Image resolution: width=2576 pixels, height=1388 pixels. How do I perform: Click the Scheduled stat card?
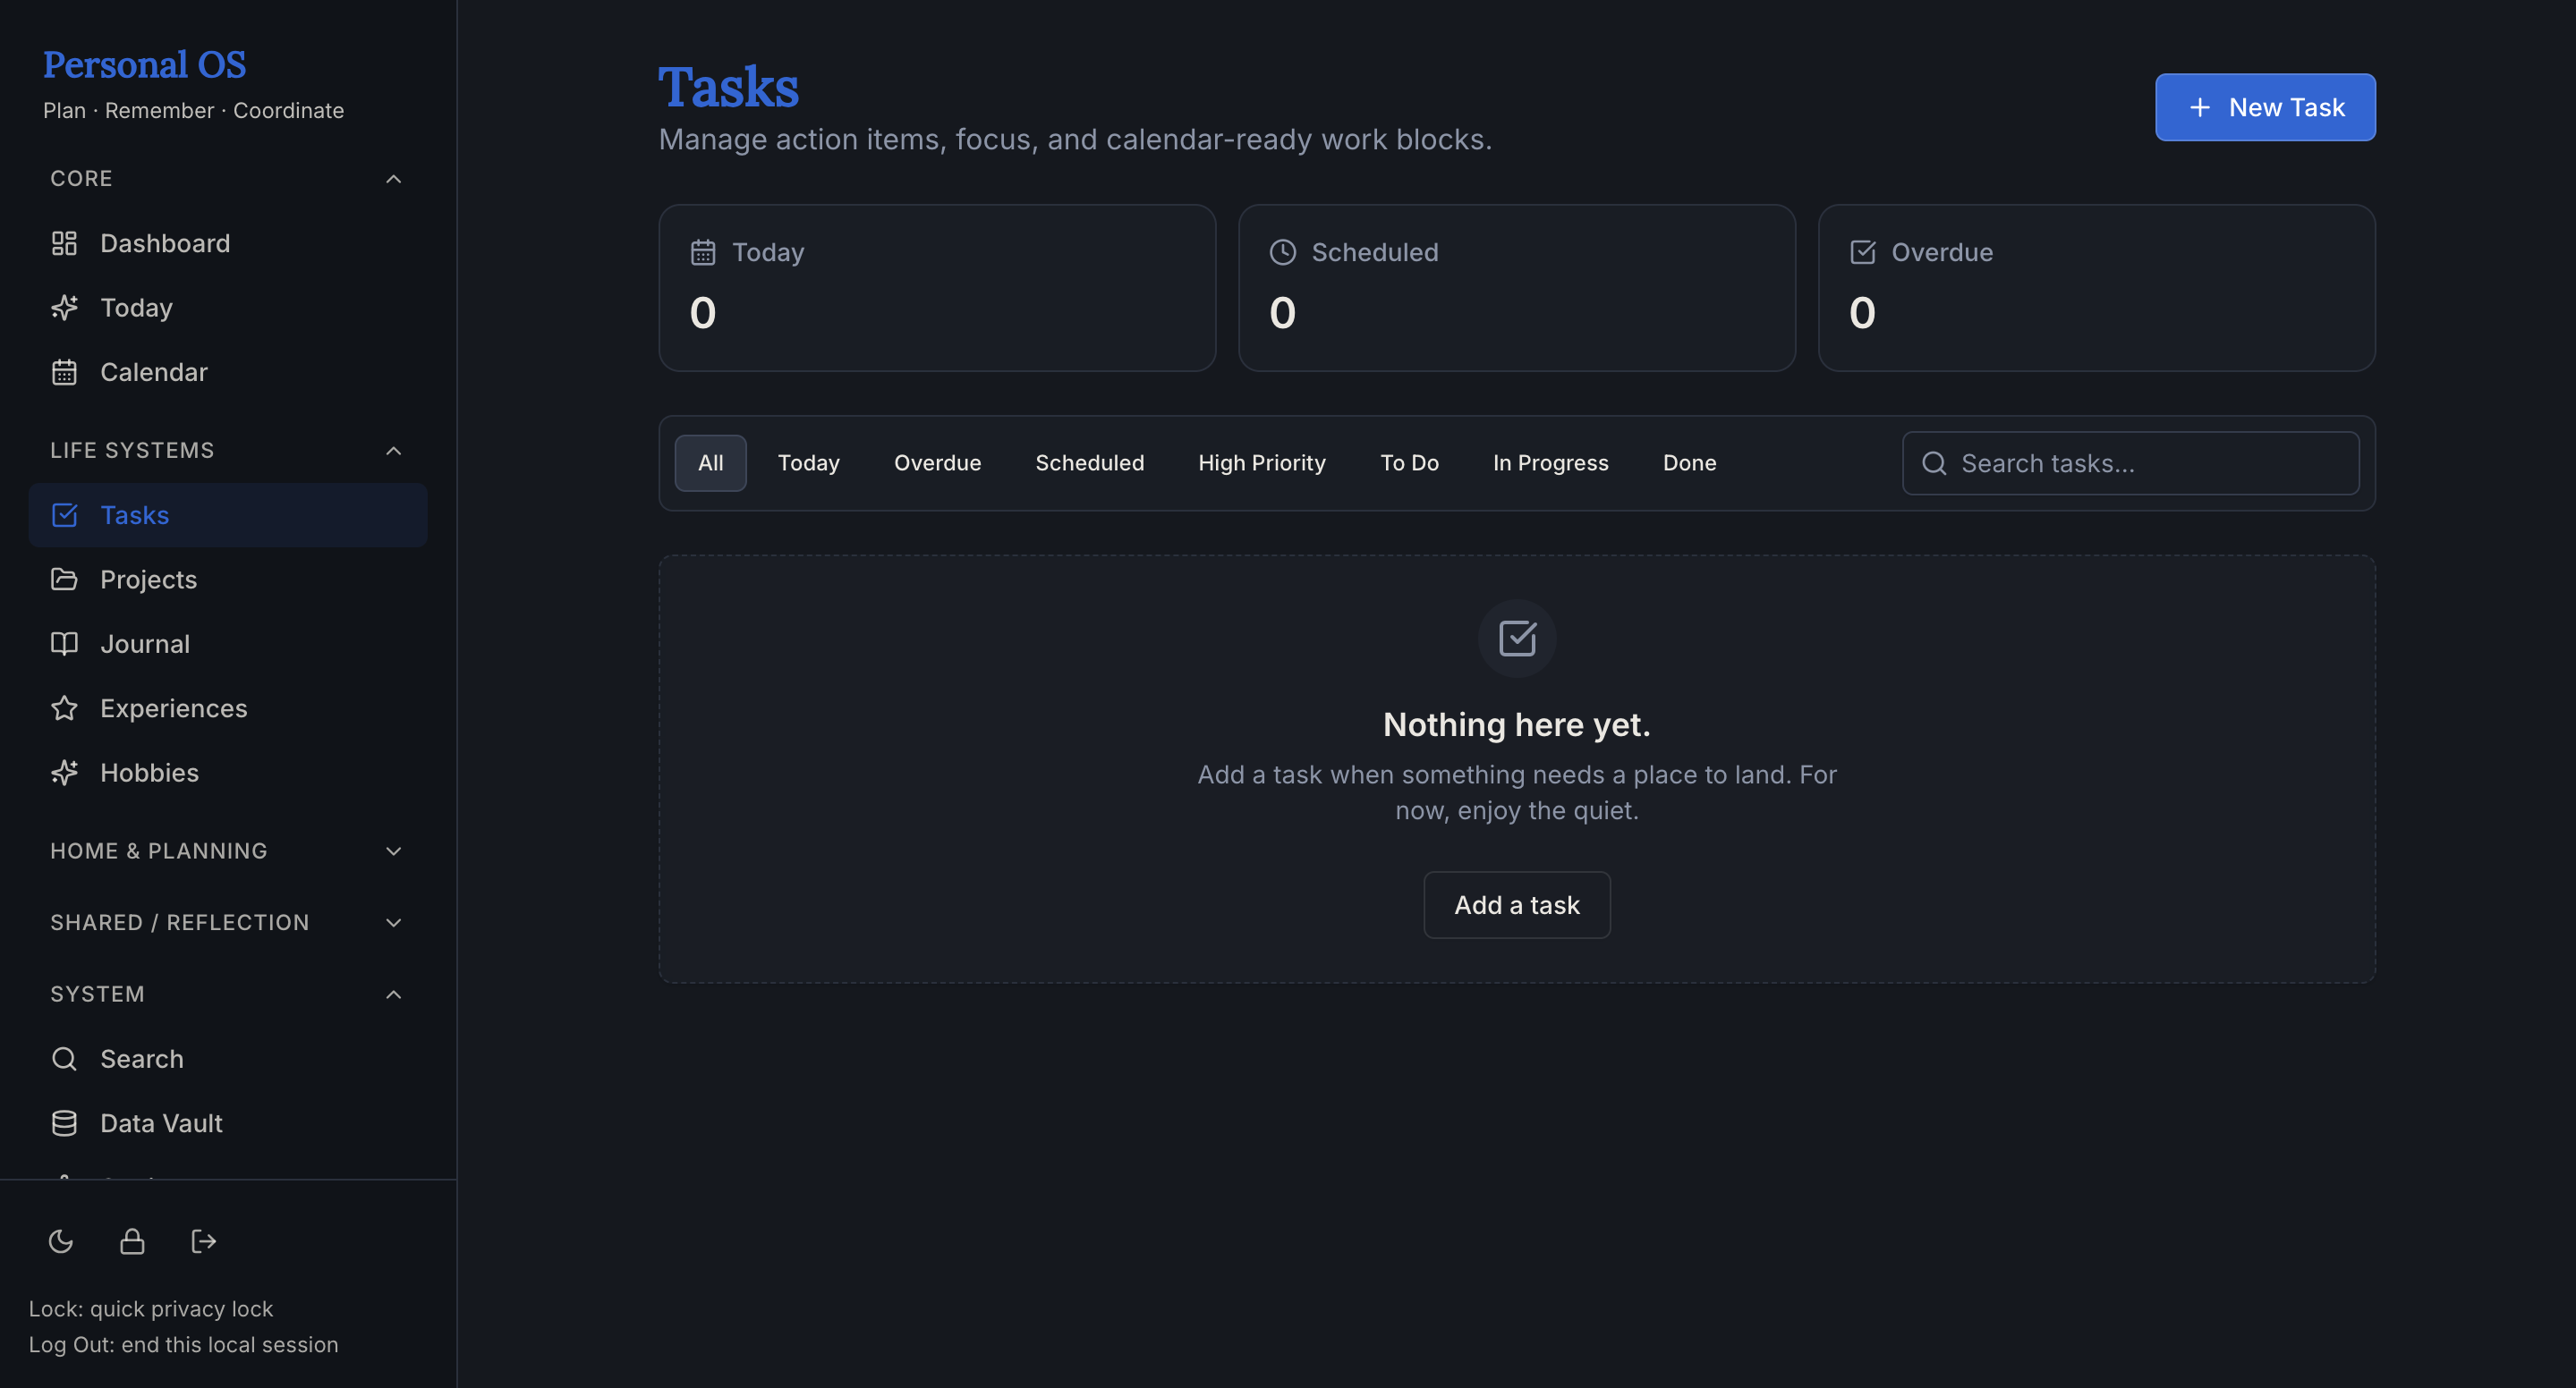coord(1516,288)
